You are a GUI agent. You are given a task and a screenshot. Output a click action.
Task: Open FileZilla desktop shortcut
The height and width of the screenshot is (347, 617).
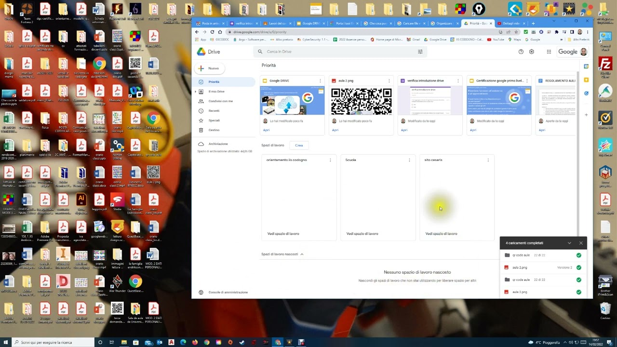click(605, 67)
